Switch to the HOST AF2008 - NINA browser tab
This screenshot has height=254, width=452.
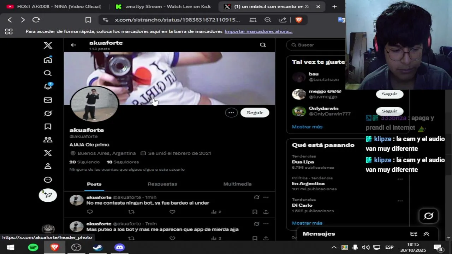tap(54, 6)
